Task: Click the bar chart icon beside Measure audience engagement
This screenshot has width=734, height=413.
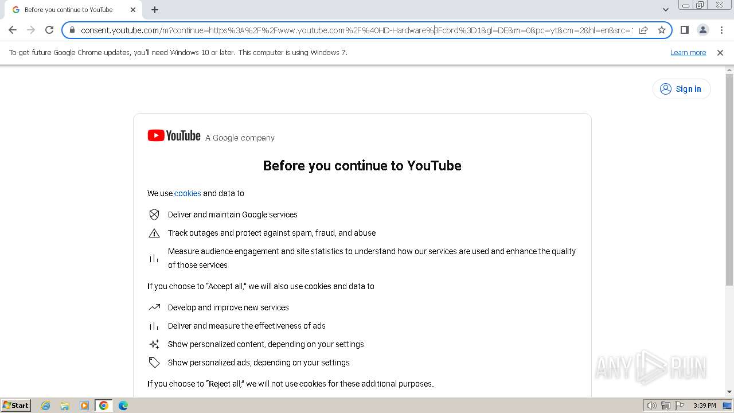Action: [154, 258]
